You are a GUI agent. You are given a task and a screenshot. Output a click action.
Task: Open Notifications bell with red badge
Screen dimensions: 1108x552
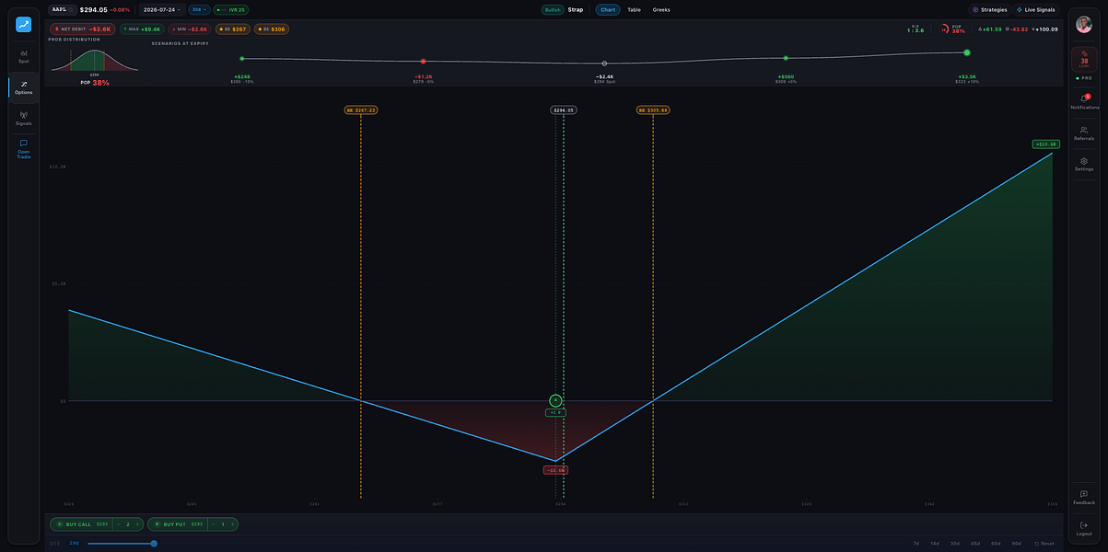pos(1084,101)
